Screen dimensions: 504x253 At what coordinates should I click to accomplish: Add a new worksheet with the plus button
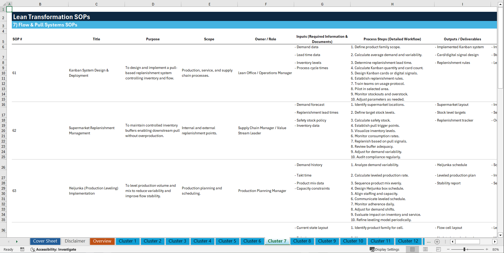pyautogui.click(x=437, y=241)
